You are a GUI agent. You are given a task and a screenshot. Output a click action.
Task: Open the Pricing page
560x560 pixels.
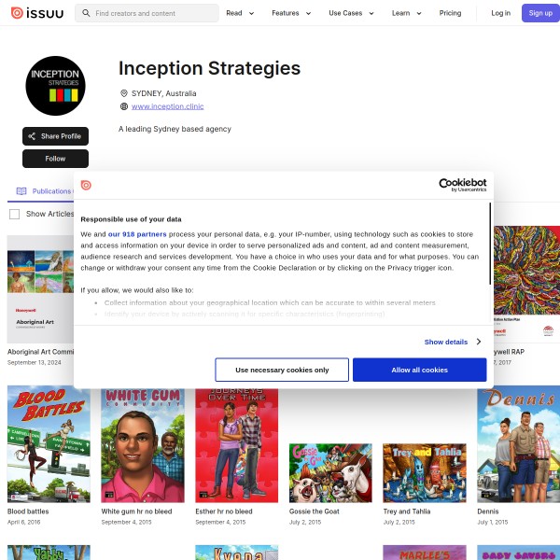tap(450, 13)
